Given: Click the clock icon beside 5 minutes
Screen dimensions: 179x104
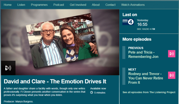Looking at the screenshot, I should click(92, 92).
